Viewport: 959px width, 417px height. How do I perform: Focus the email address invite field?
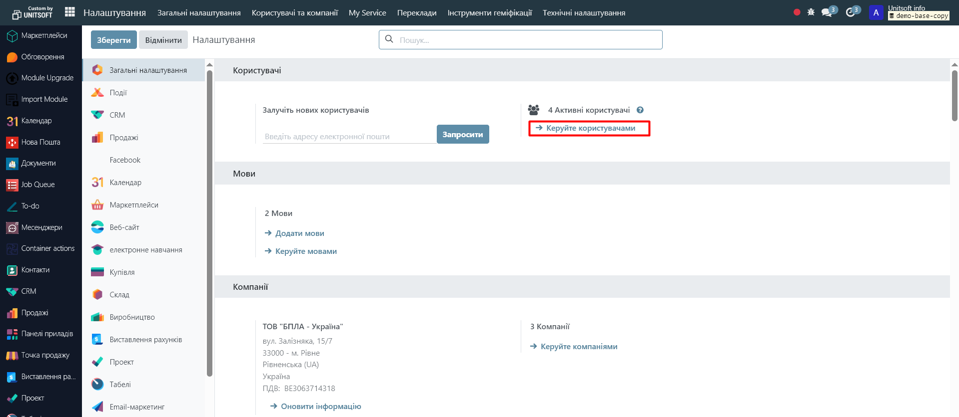click(x=349, y=136)
